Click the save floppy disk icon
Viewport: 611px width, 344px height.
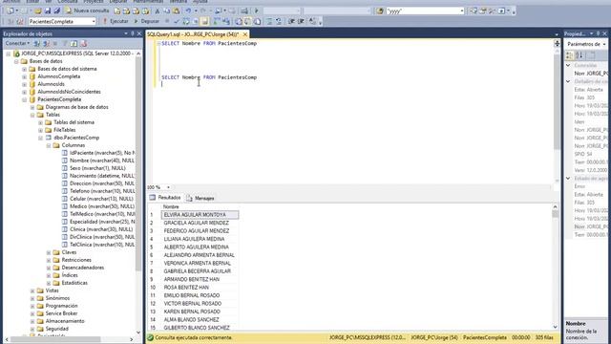(x=47, y=11)
